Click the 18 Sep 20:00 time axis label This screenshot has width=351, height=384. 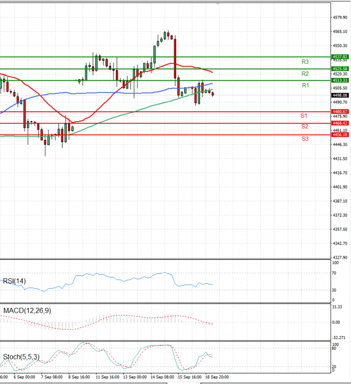(215, 378)
